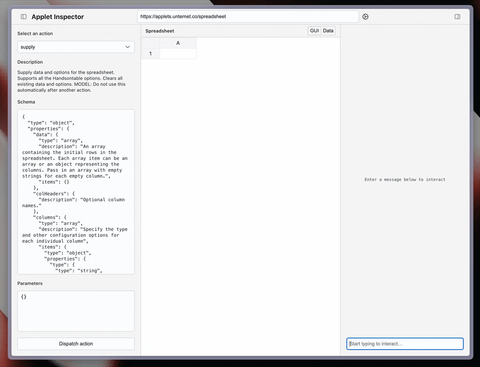The height and width of the screenshot is (367, 480).
Task: Click inside the Parameters text box
Action: pyautogui.click(x=76, y=311)
